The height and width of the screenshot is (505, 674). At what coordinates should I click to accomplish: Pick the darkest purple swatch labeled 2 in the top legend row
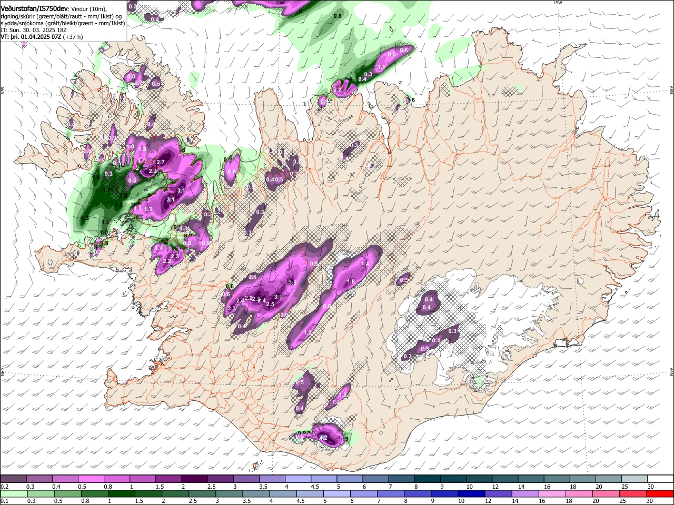coord(194,479)
